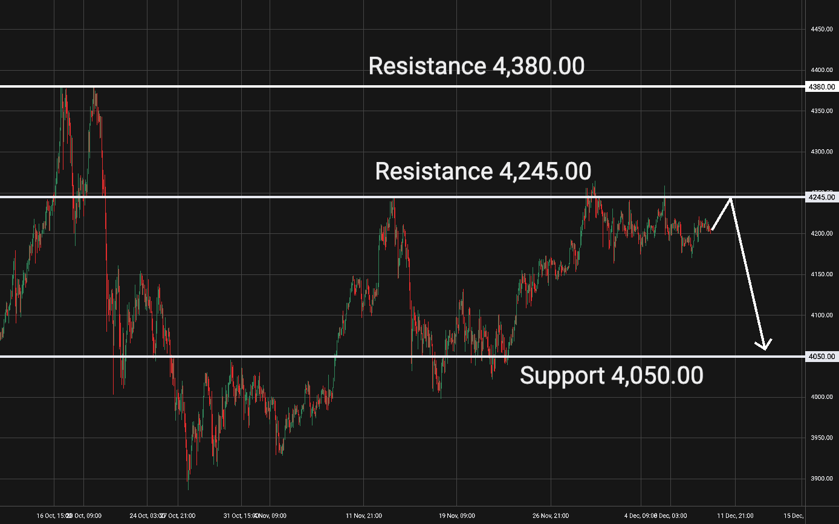Click the downward arrowhead of the projection

point(764,347)
